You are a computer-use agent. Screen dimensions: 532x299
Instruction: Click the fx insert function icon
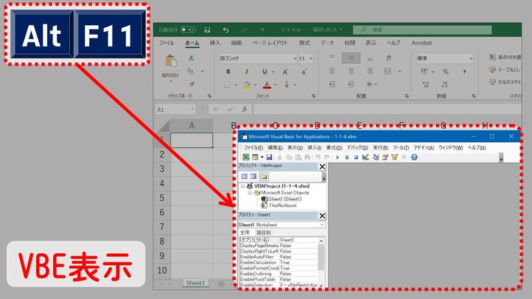click(x=245, y=109)
